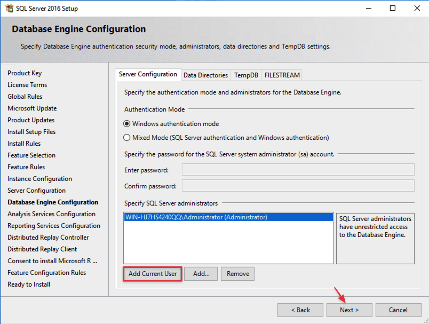Viewport: 429px width, 324px height.
Task: Select the FILESTREAM tab
Action: point(281,75)
